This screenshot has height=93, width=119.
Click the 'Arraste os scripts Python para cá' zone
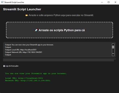tap(59, 30)
